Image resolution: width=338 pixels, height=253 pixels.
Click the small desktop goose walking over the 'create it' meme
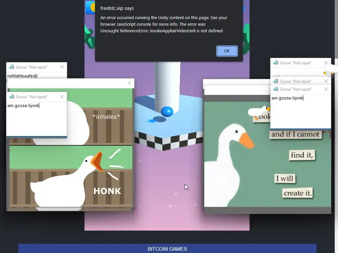coord(259,112)
